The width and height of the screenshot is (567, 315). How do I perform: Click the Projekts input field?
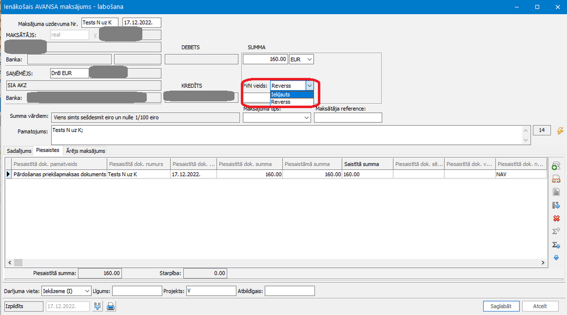click(x=211, y=291)
